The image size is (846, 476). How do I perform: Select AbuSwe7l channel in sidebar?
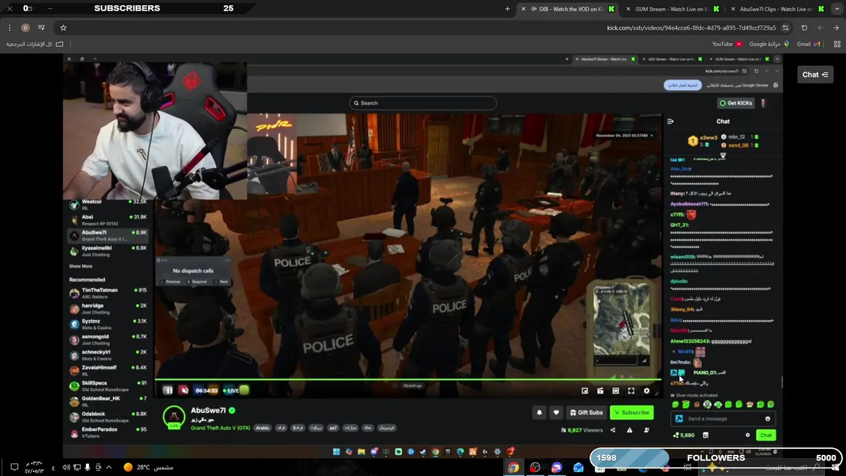point(108,235)
